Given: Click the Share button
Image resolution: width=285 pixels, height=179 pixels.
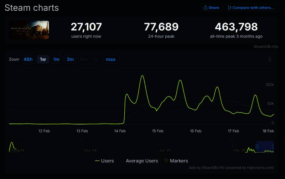Looking at the screenshot, I should (211, 7).
